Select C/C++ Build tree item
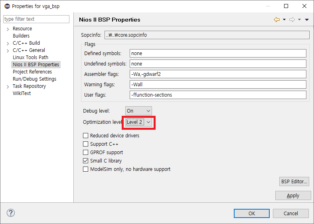Screen dimensions: 314x224 26,43
